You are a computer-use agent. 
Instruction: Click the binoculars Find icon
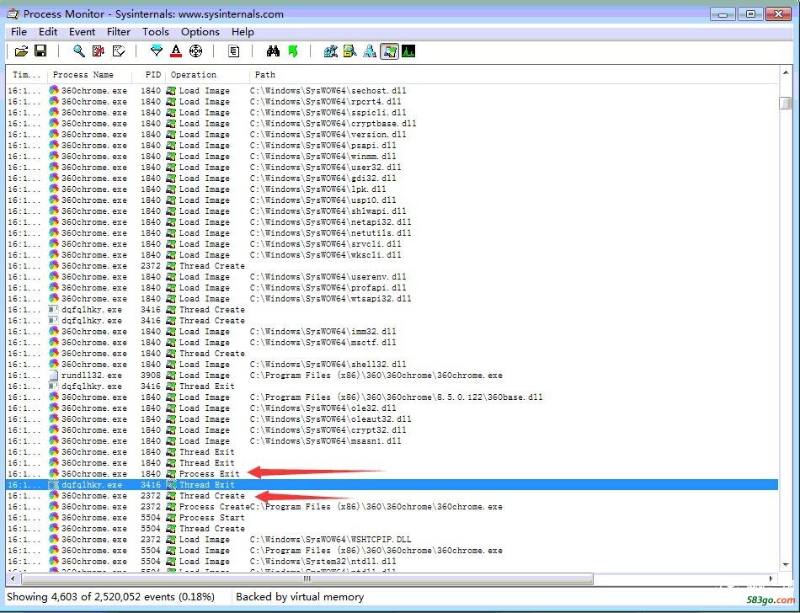point(273,51)
